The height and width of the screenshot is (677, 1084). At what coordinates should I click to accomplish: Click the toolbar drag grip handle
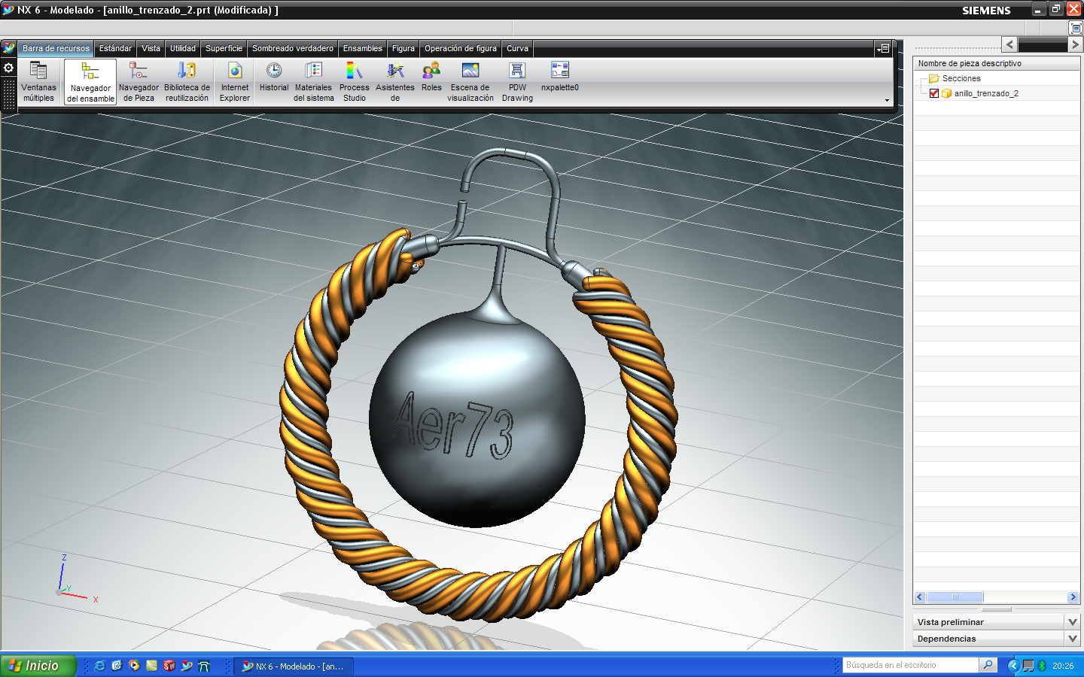[x=8, y=95]
